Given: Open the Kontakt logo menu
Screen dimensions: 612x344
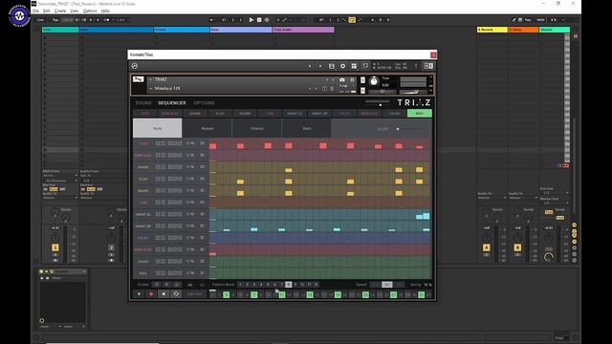Looking at the screenshot, I should [x=135, y=66].
